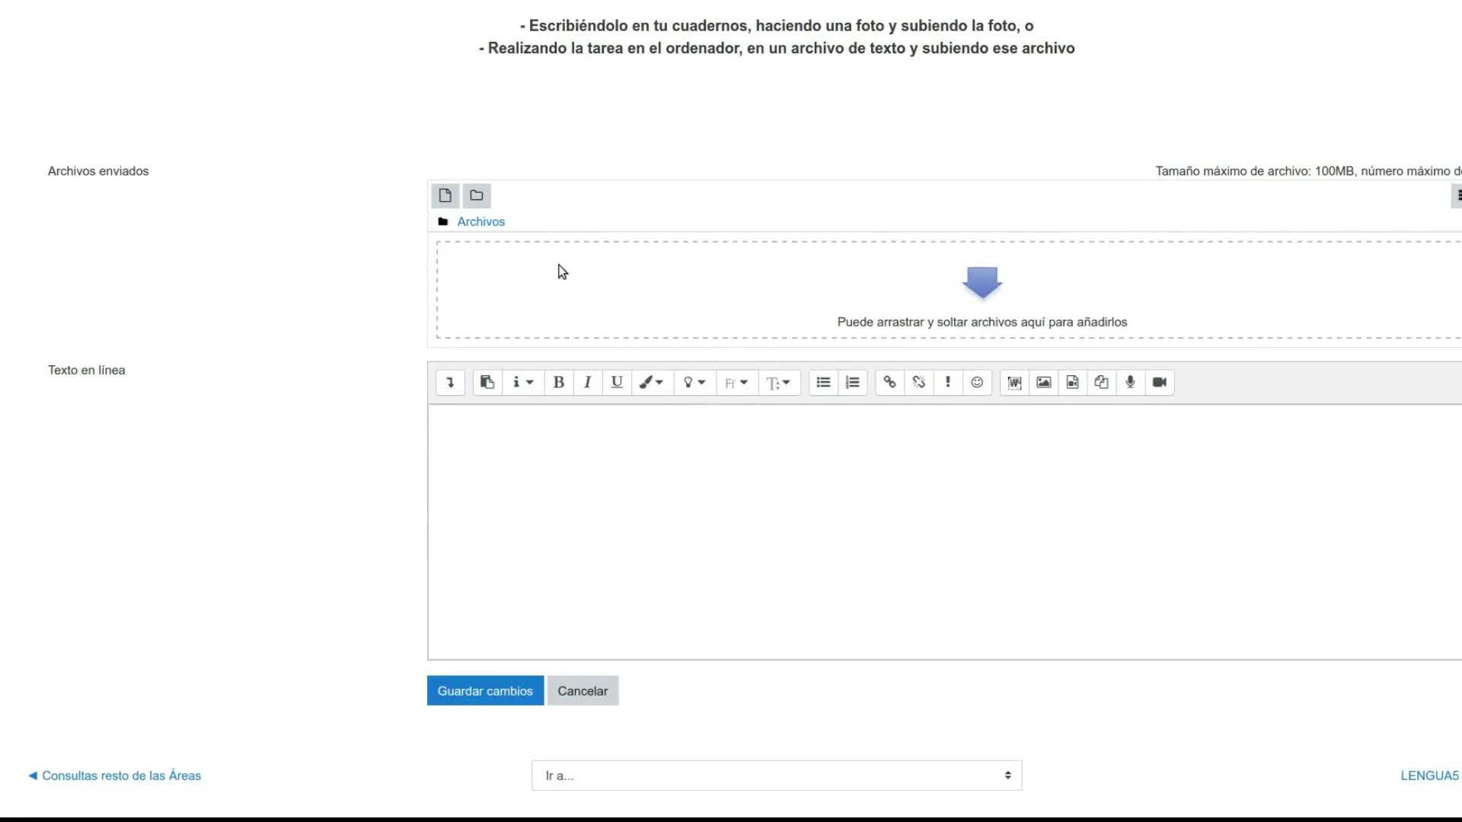Image resolution: width=1462 pixels, height=822 pixels.
Task: Record video with camera icon
Action: point(1159,382)
